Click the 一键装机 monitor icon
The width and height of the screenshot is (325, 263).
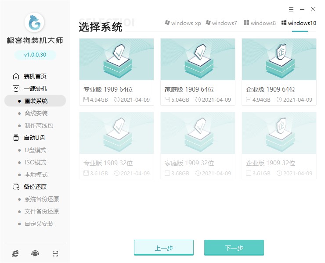coord(16,89)
